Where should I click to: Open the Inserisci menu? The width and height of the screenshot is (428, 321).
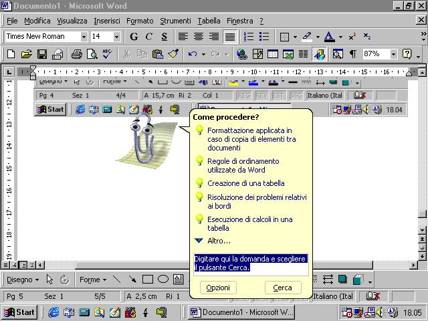click(107, 21)
